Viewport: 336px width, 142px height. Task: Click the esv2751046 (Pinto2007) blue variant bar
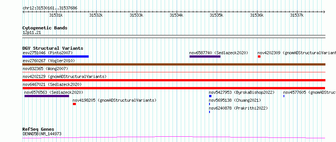click(x=55, y=56)
